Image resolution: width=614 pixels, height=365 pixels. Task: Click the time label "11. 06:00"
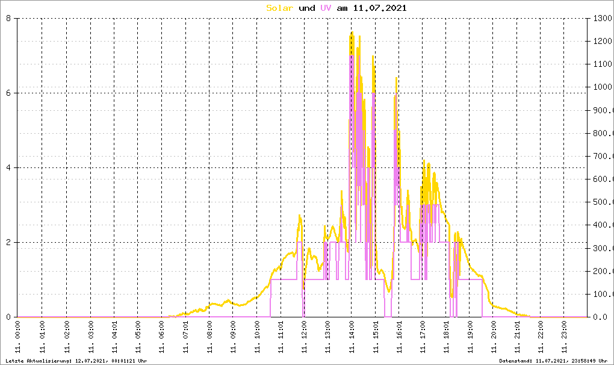(x=162, y=337)
